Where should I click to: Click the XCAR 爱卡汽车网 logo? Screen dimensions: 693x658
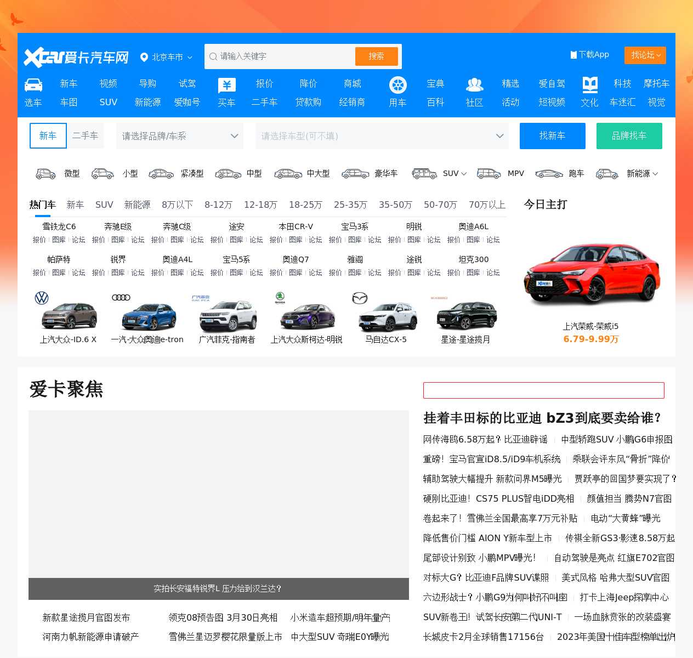[76, 57]
